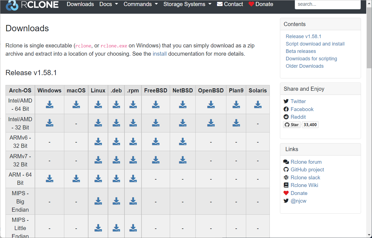The width and height of the screenshot is (372, 238).
Task: Download .rpm ARMv6 32 Bit package
Action: point(133,141)
